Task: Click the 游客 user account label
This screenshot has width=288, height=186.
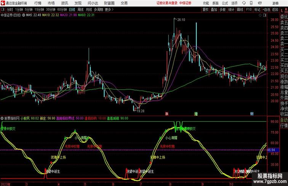Action: [275, 3]
